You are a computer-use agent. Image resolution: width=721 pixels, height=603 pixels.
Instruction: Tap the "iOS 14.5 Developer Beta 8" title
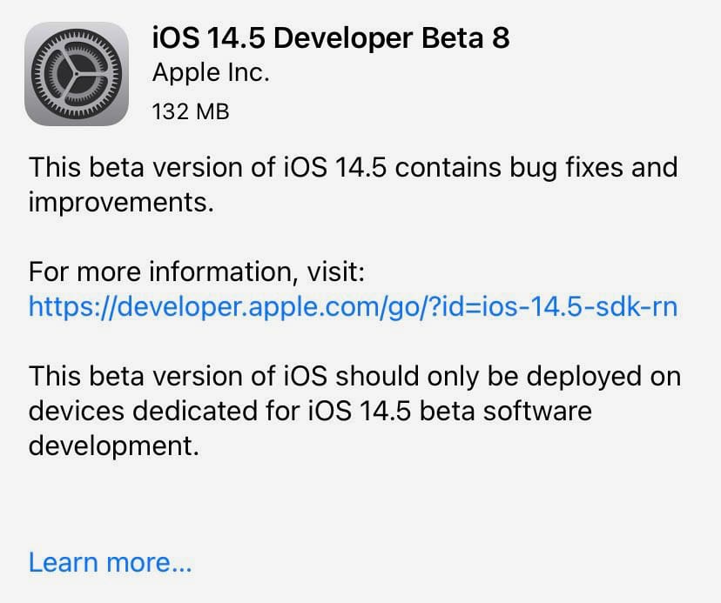tap(330, 37)
